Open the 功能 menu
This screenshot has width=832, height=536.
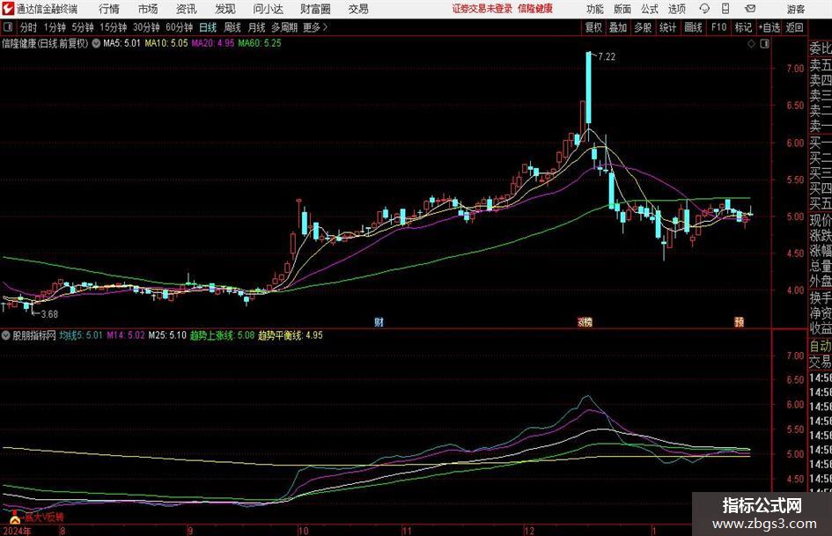[x=595, y=9]
